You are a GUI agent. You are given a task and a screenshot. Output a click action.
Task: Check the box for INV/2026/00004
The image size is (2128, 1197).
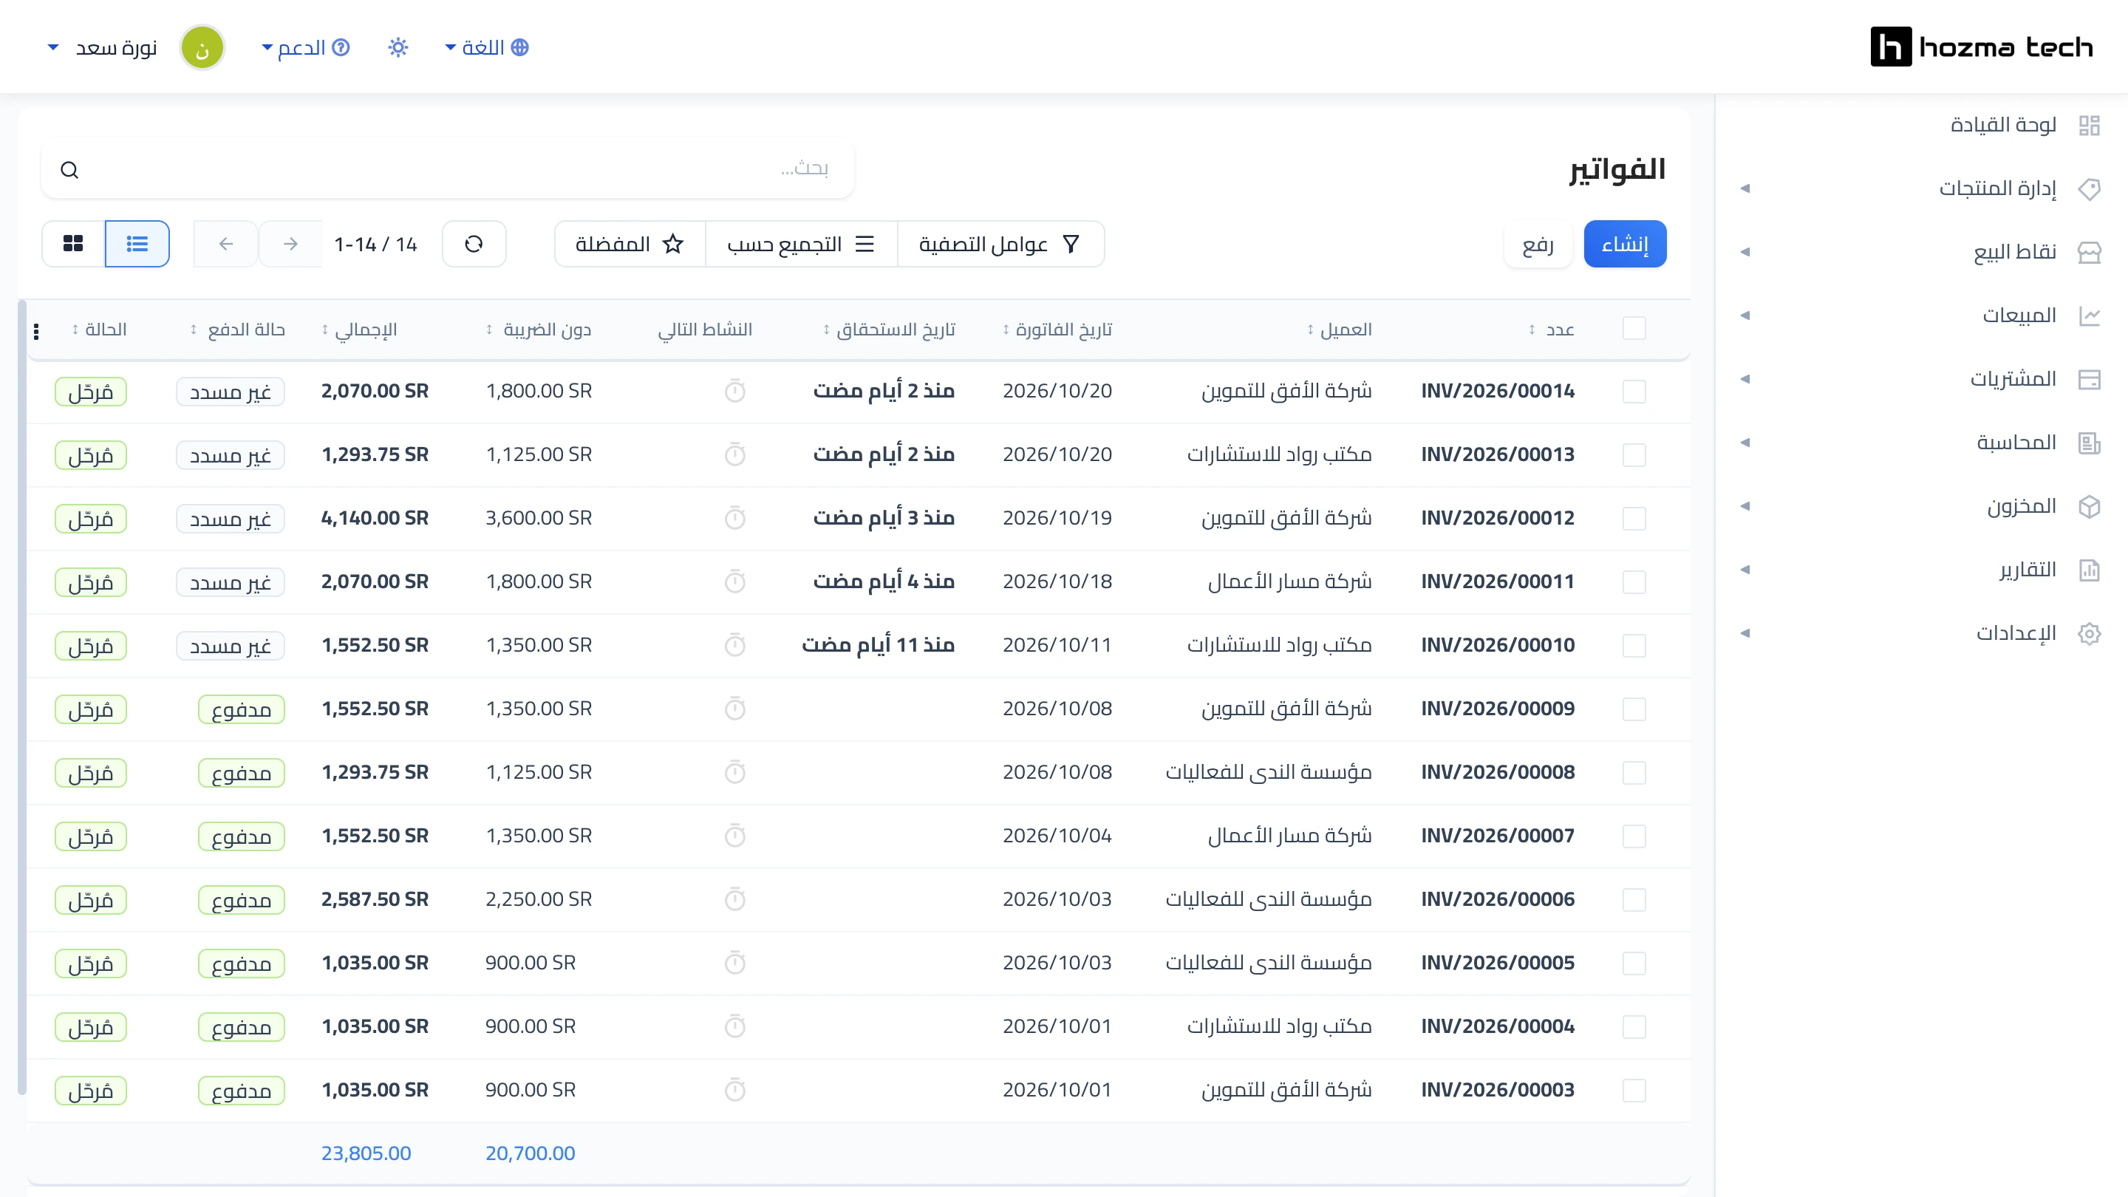pyautogui.click(x=1634, y=1027)
